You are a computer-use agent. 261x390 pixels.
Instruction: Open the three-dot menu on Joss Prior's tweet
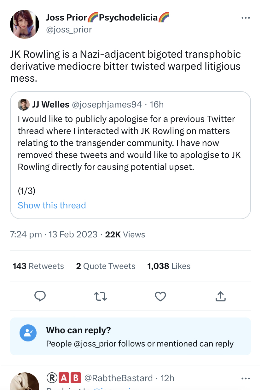pyautogui.click(x=246, y=18)
